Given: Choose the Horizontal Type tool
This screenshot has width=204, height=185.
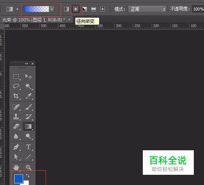Looking at the screenshot, I should 29,147.
